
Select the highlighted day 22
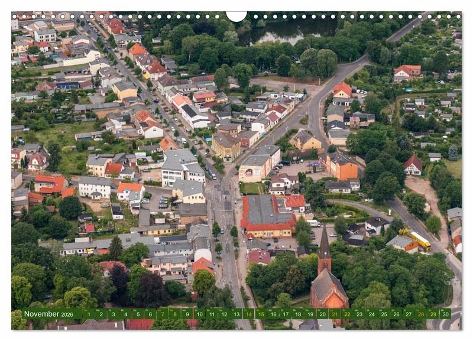[347, 314]
